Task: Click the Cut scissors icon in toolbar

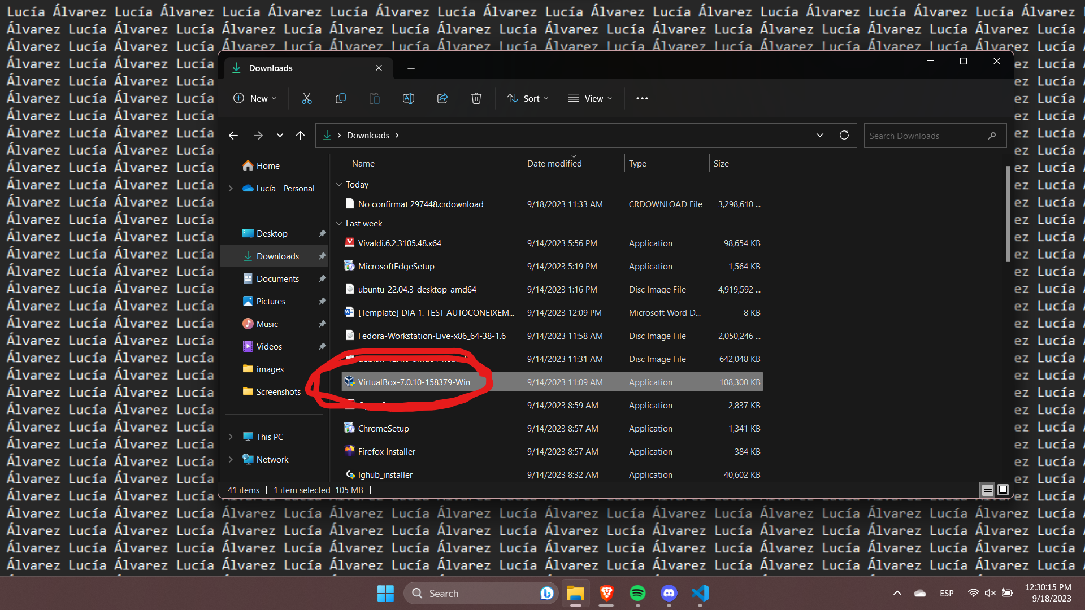Action: [x=306, y=98]
